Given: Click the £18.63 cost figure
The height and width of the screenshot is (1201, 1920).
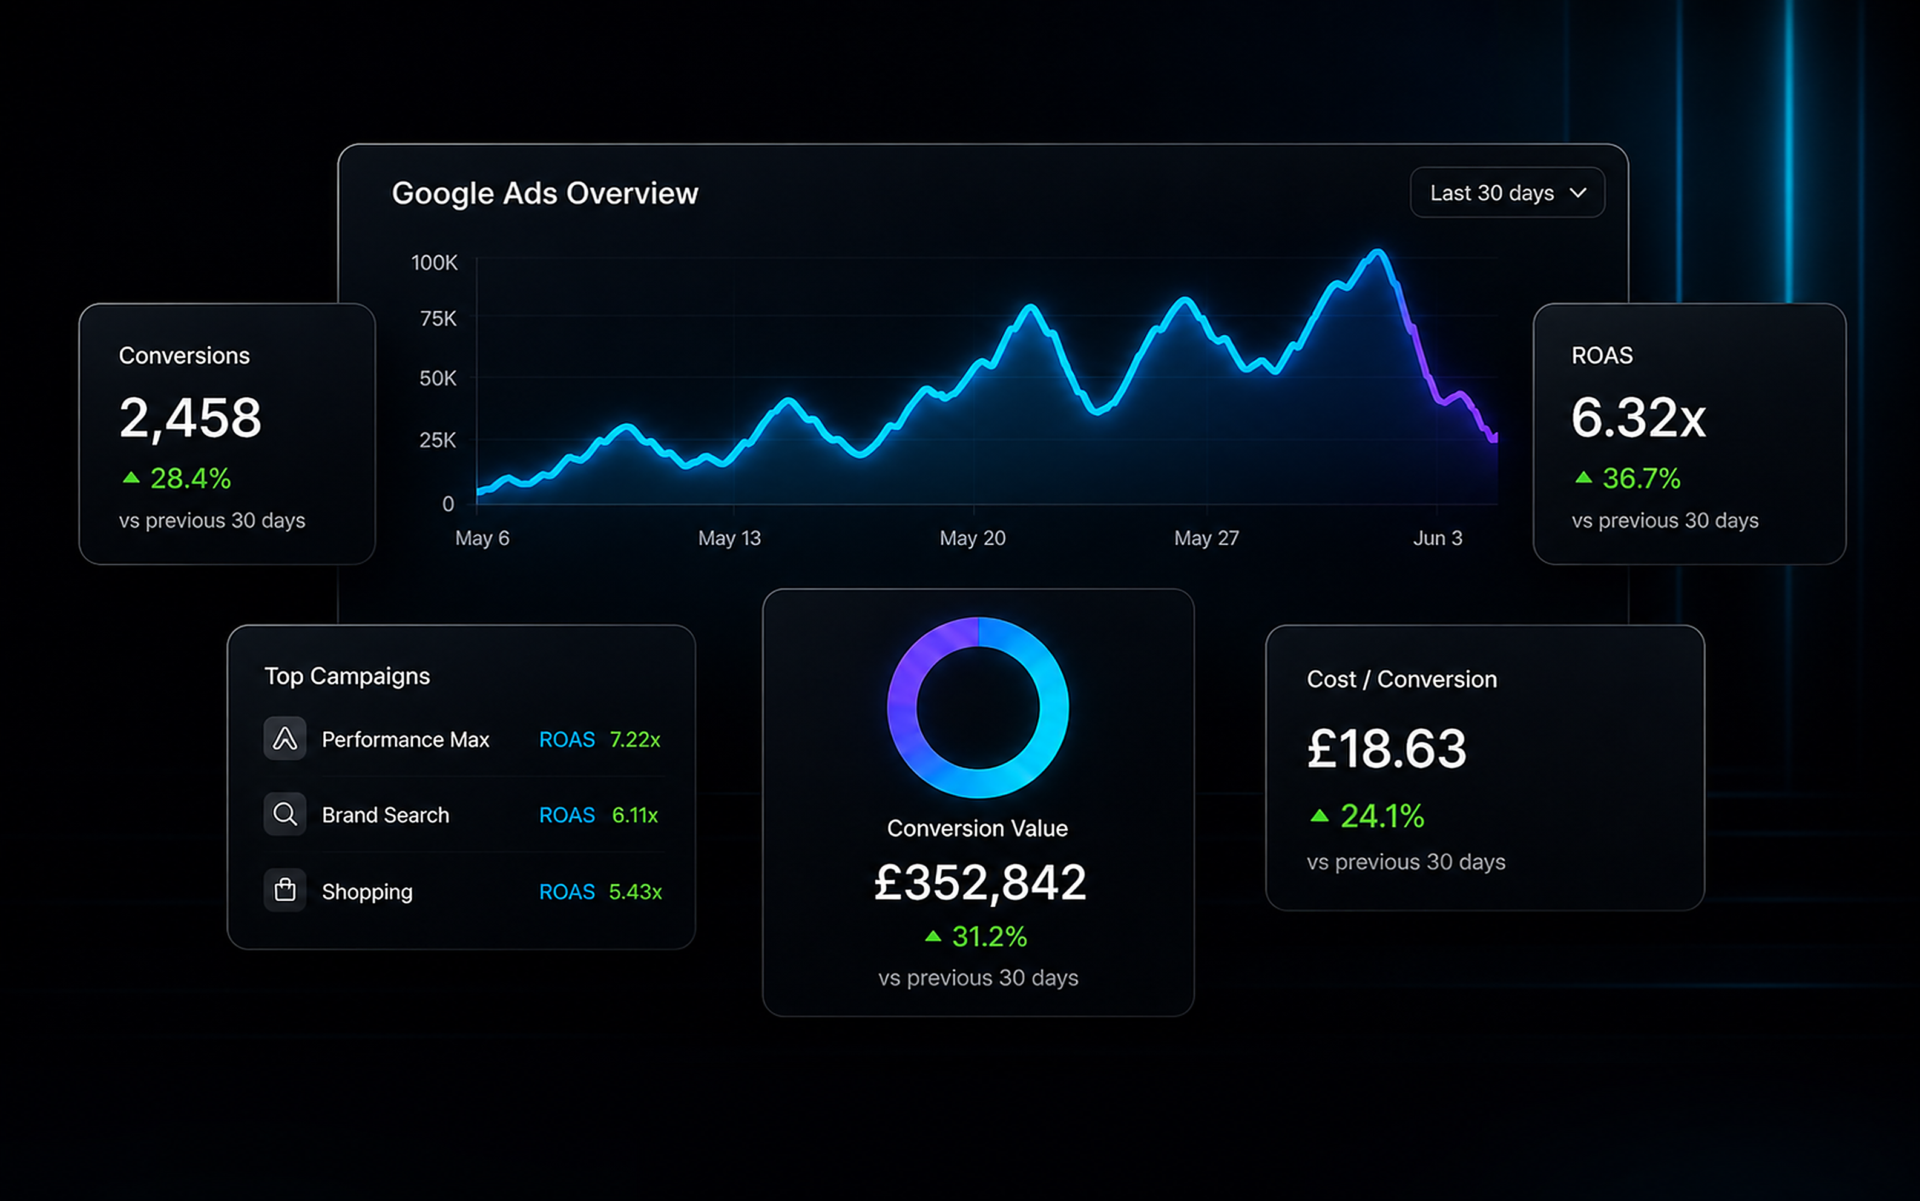Looking at the screenshot, I should click(x=1386, y=749).
